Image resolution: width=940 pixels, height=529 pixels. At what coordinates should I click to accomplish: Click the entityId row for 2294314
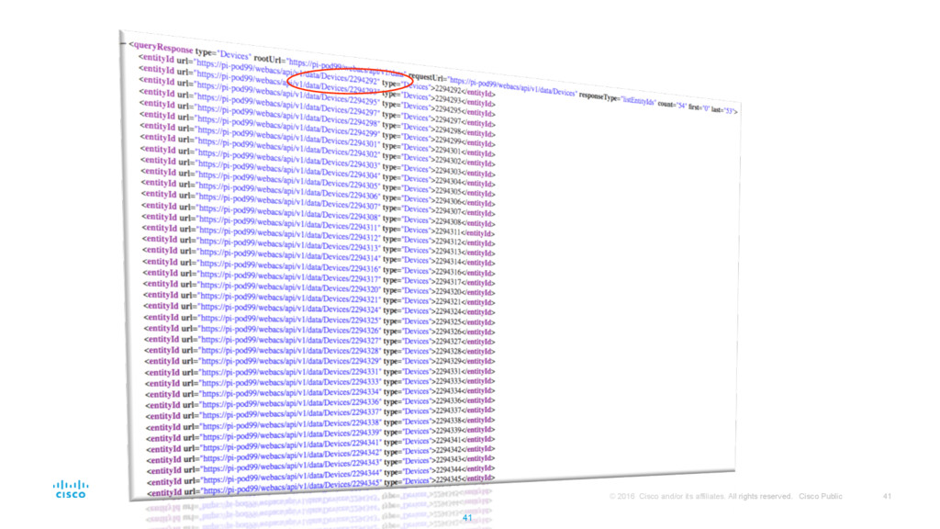tap(319, 258)
